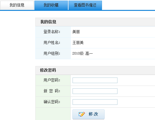Image resolution: width=155 pixels, height=120 pixels.
Task: Click the 确认密码 field label
Action: [52, 102]
